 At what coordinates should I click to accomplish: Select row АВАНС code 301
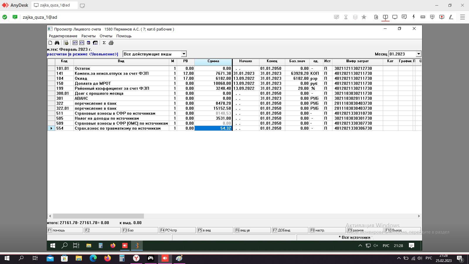click(234, 98)
